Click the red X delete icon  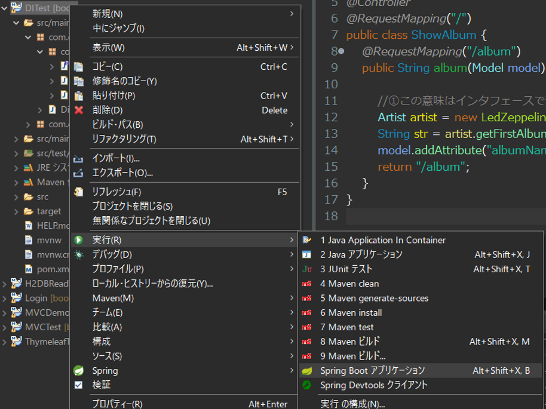point(78,110)
